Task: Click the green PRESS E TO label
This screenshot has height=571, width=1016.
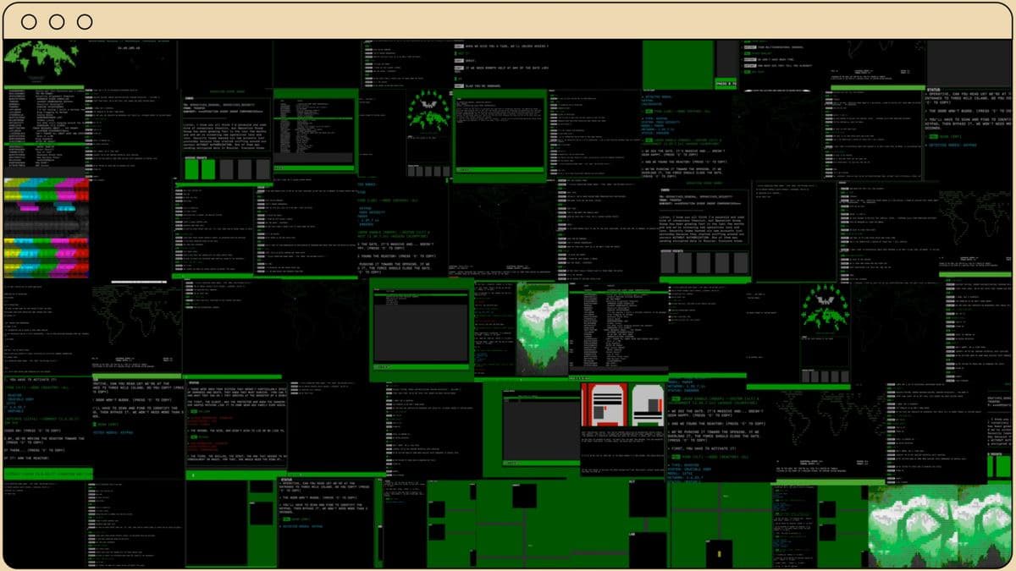Action: pos(726,85)
